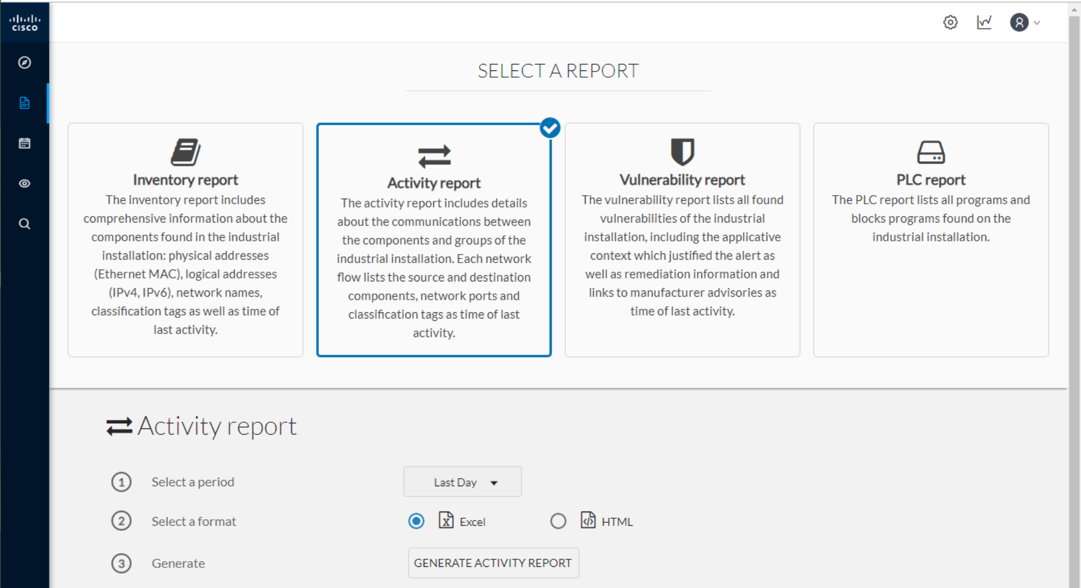Screen dimensions: 1081x588
Task: Open the Reports document icon in sidebar
Action: tap(25, 103)
